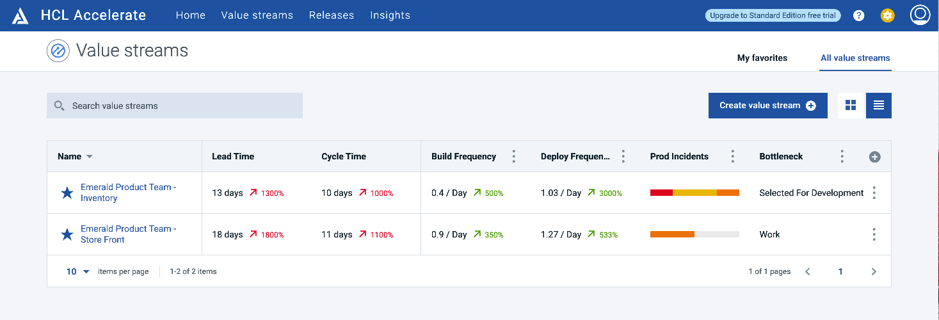The height and width of the screenshot is (320, 939).
Task: Open Prod Incidents column options menu
Action: click(732, 156)
